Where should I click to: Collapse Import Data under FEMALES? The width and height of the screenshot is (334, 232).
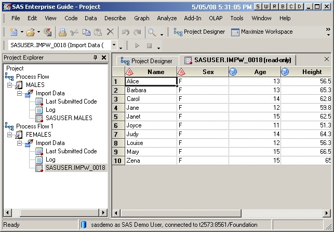pos(20,143)
